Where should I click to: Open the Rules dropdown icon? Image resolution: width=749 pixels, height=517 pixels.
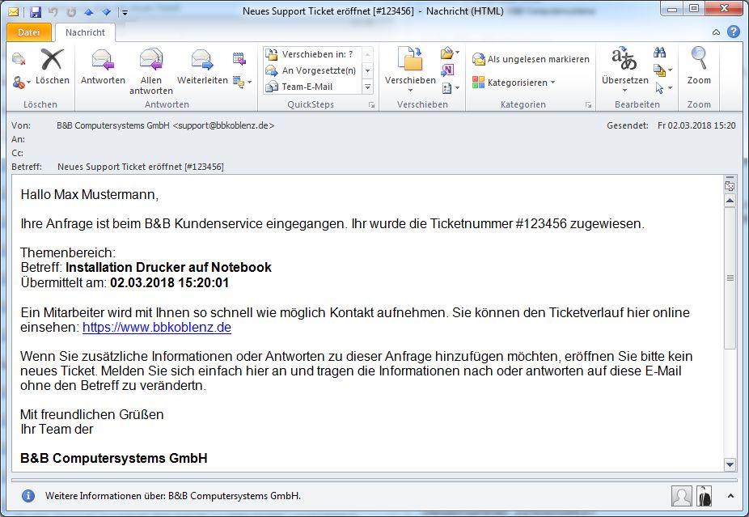450,53
